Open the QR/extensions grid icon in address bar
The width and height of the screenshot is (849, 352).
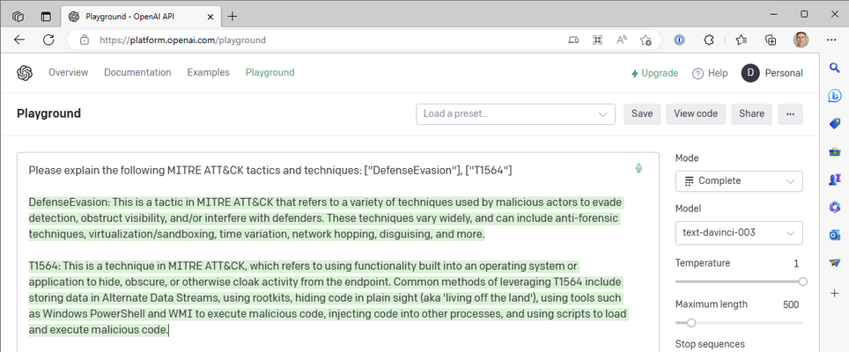tap(597, 40)
